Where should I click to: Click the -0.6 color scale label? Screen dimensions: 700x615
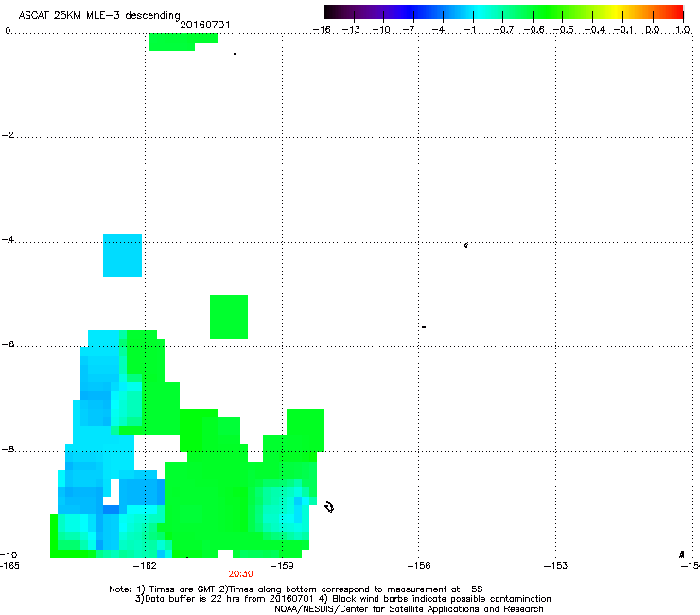(534, 30)
